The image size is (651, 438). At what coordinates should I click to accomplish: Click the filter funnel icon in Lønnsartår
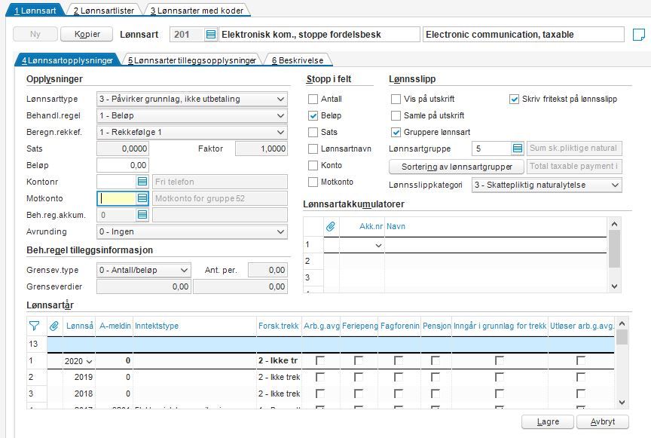click(x=34, y=326)
